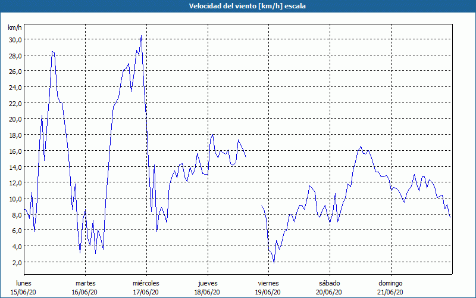This screenshot has height=298, width=476.
Task: Select the 'sábado' day label
Action: 330,283
